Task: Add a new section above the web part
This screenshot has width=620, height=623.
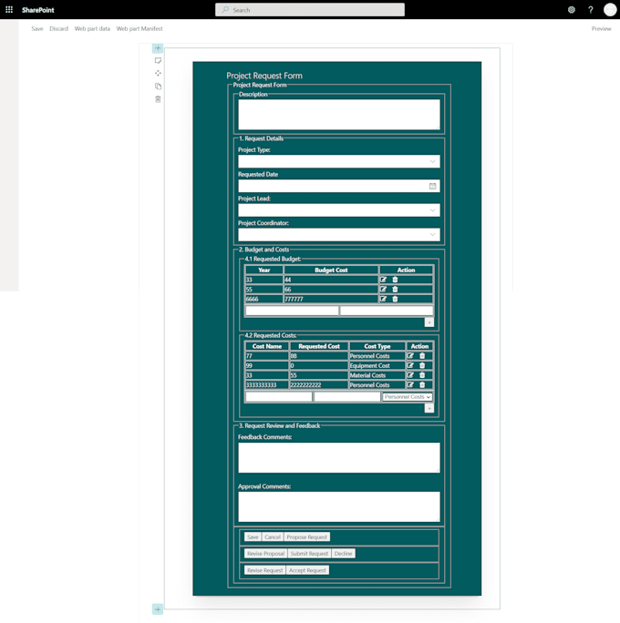Action: pyautogui.click(x=158, y=48)
